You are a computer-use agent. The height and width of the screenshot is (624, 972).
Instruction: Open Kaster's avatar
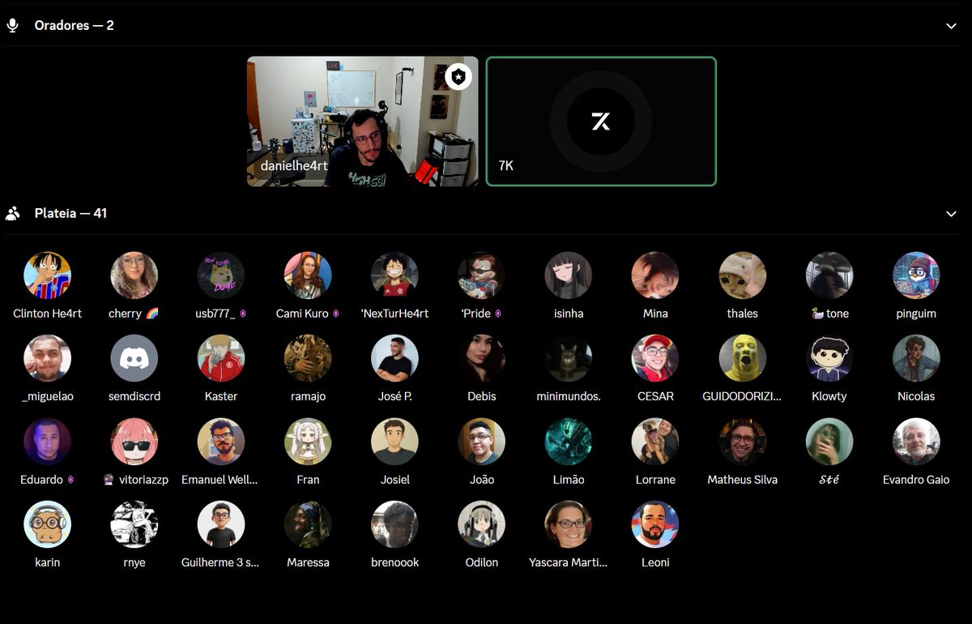[x=221, y=358]
